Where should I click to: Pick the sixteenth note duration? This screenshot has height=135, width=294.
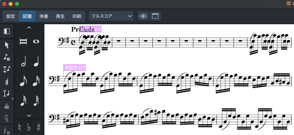point(36,81)
